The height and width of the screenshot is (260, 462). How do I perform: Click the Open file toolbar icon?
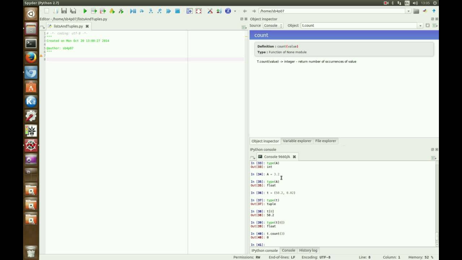[55, 11]
